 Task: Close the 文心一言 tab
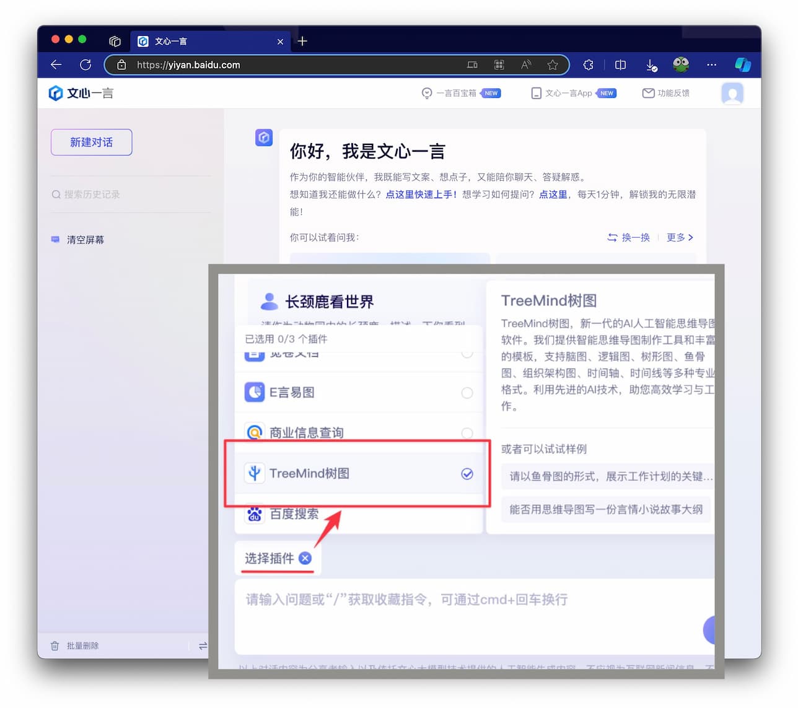pyautogui.click(x=280, y=42)
